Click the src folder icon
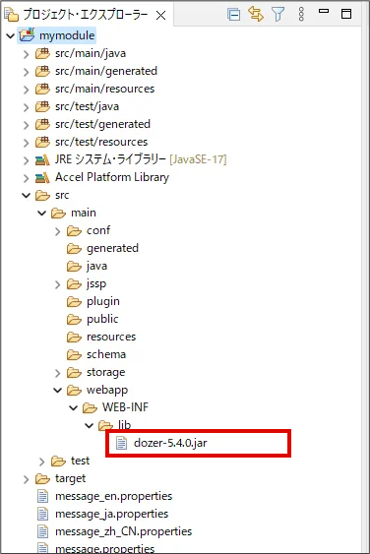This screenshot has height=554, width=370. click(x=42, y=196)
